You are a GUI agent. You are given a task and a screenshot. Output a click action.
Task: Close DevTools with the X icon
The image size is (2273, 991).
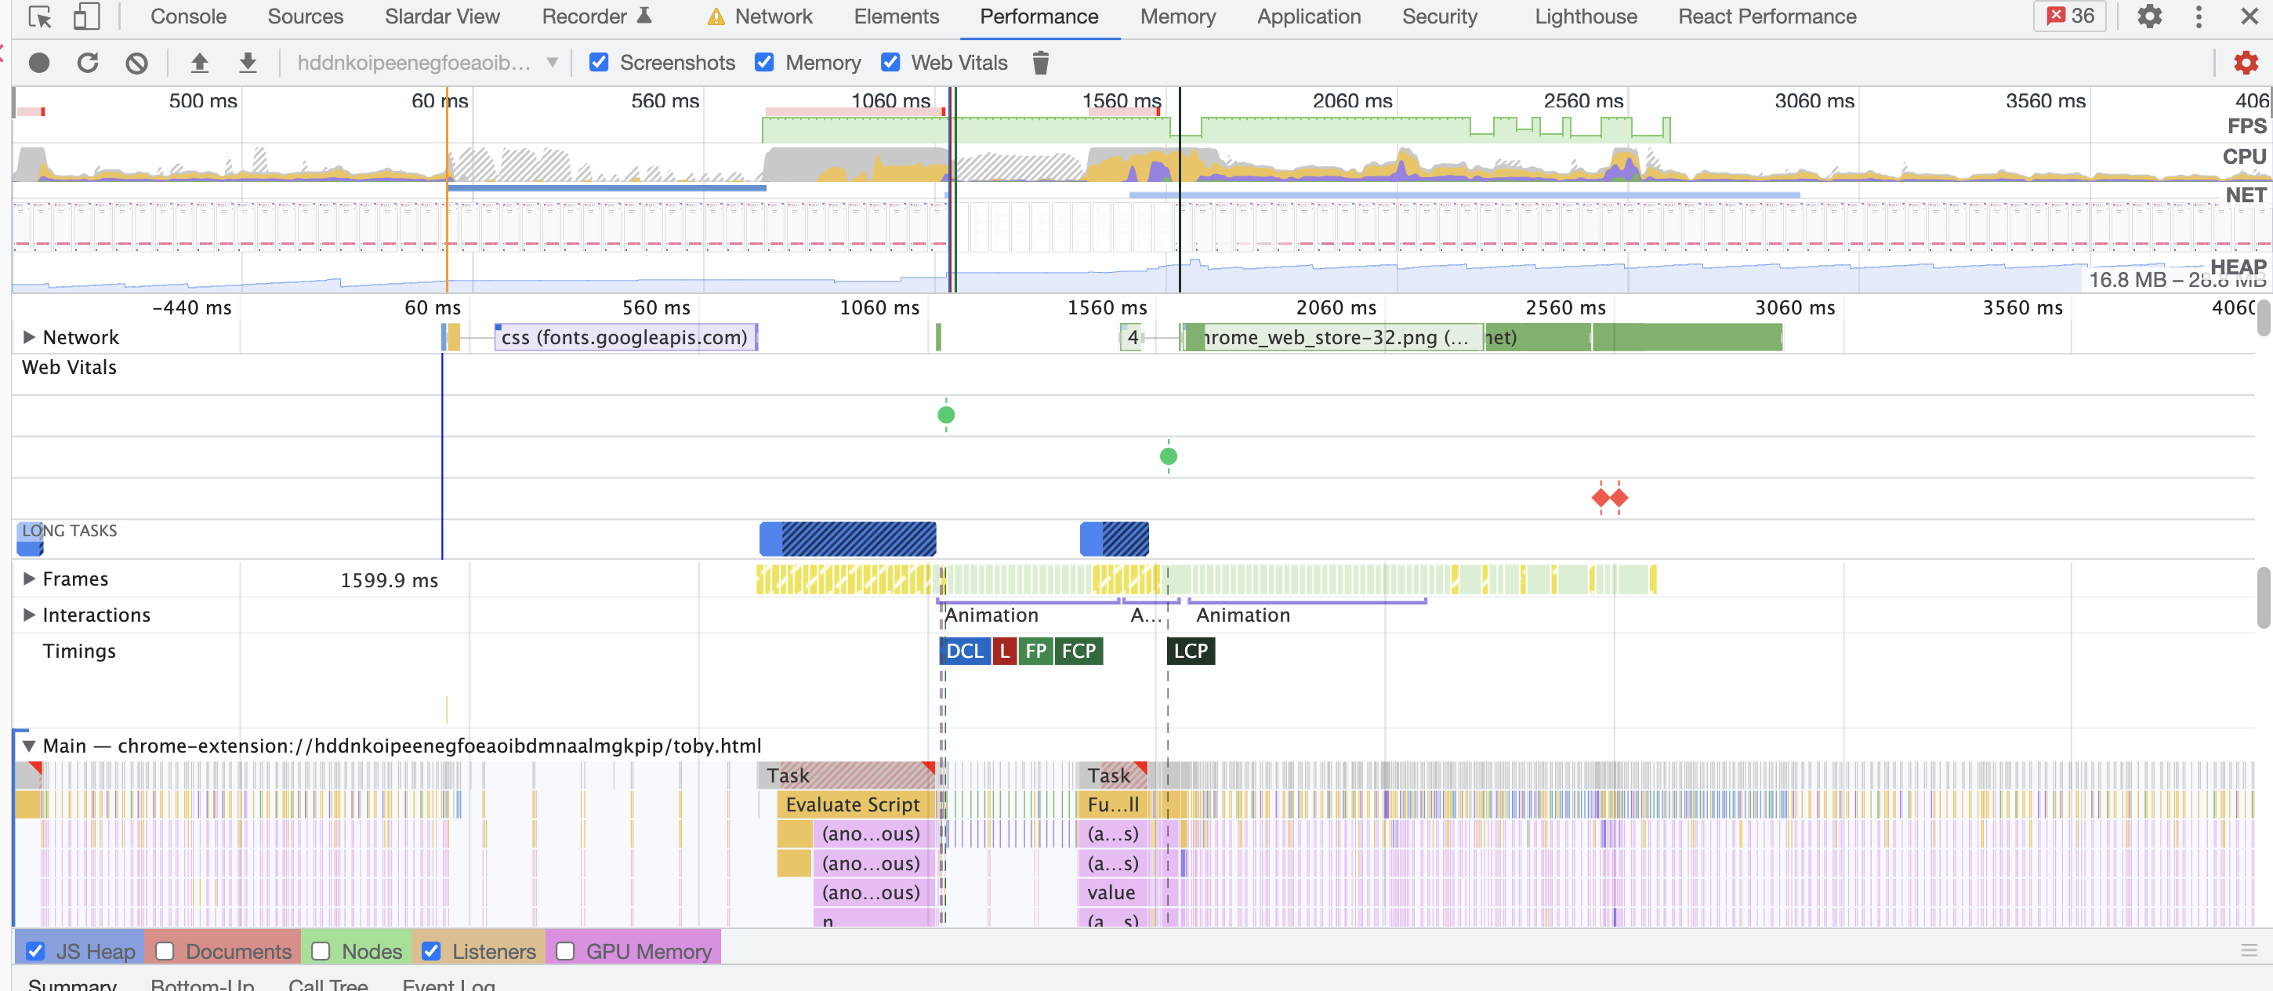(x=2249, y=16)
